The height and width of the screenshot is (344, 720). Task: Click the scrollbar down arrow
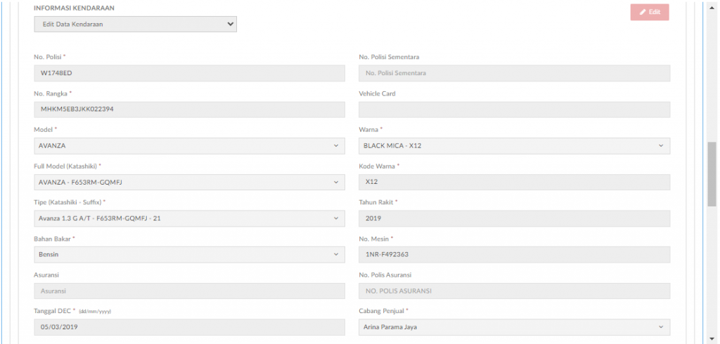(712, 339)
